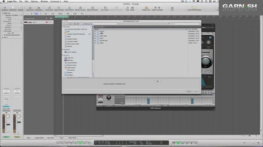Toggle the Automation toolbar icon

click(39, 8)
